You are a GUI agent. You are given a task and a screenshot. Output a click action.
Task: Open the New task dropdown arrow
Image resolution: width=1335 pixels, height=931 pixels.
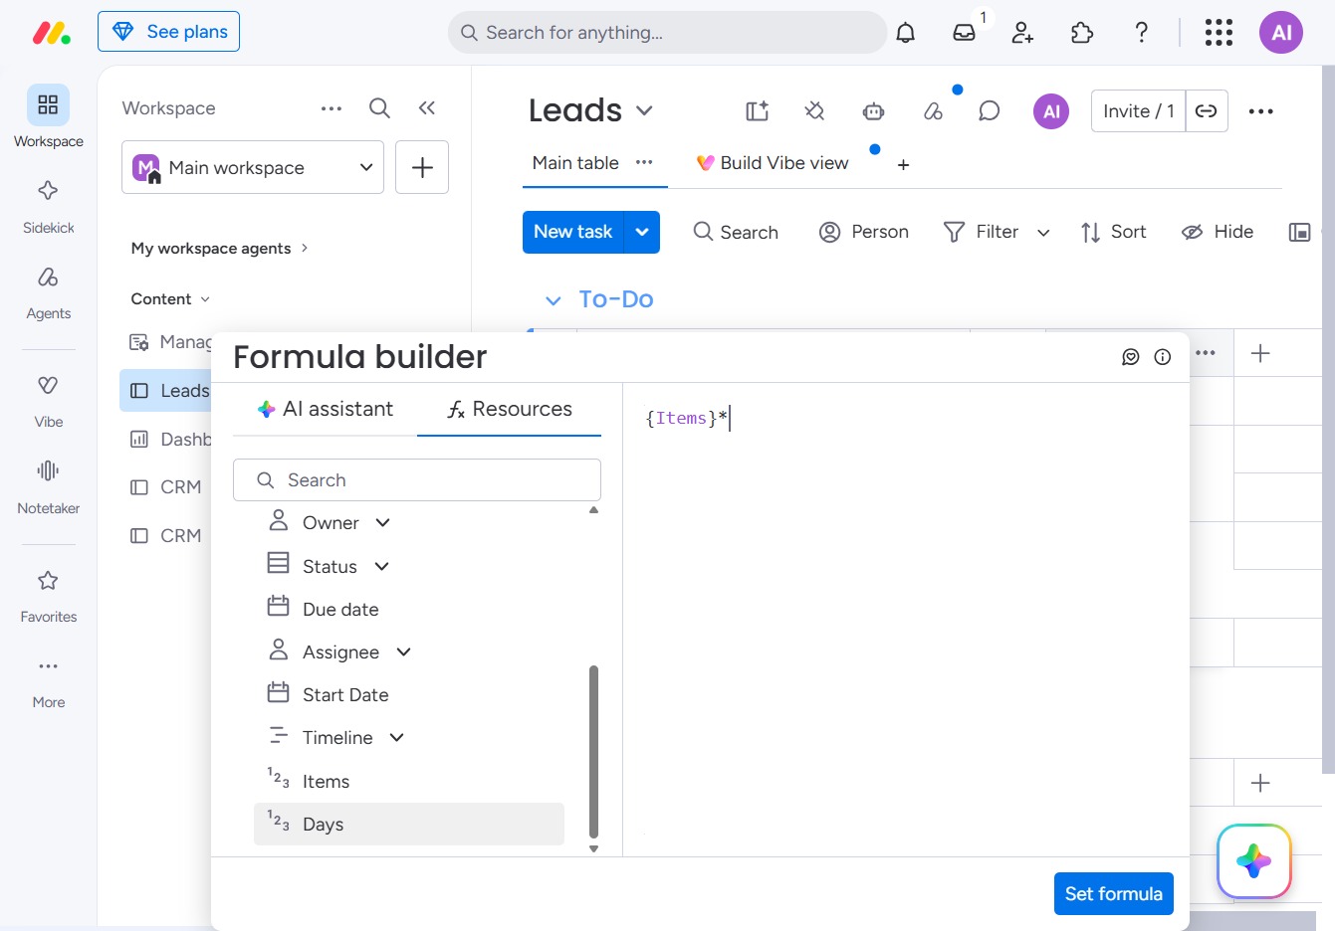[642, 232]
